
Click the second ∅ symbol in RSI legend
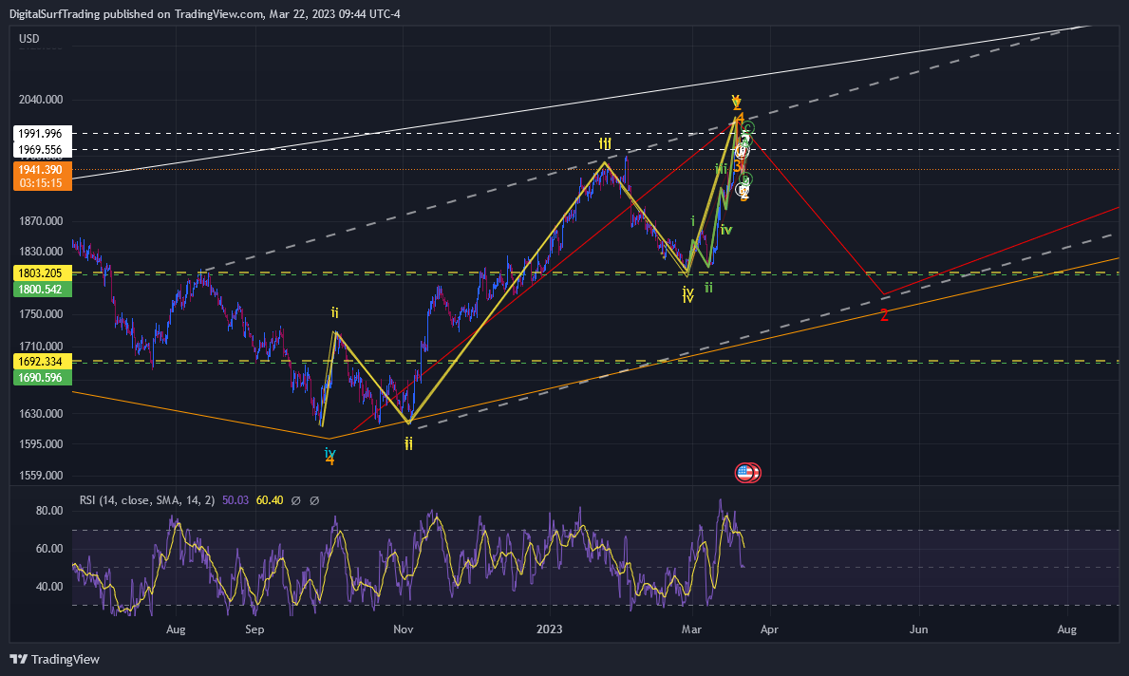(x=314, y=500)
